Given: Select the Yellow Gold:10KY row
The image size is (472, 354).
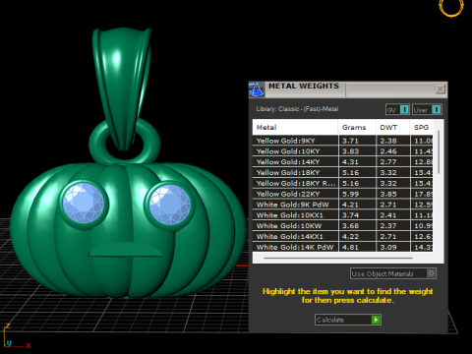Looking at the screenshot, I should pos(342,151).
